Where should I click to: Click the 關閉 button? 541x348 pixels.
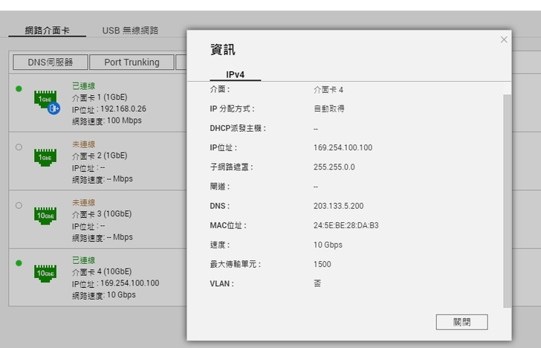[x=461, y=322]
